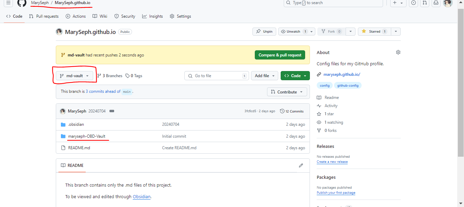
Task: Click the Compare & pull request button
Action: click(x=280, y=55)
